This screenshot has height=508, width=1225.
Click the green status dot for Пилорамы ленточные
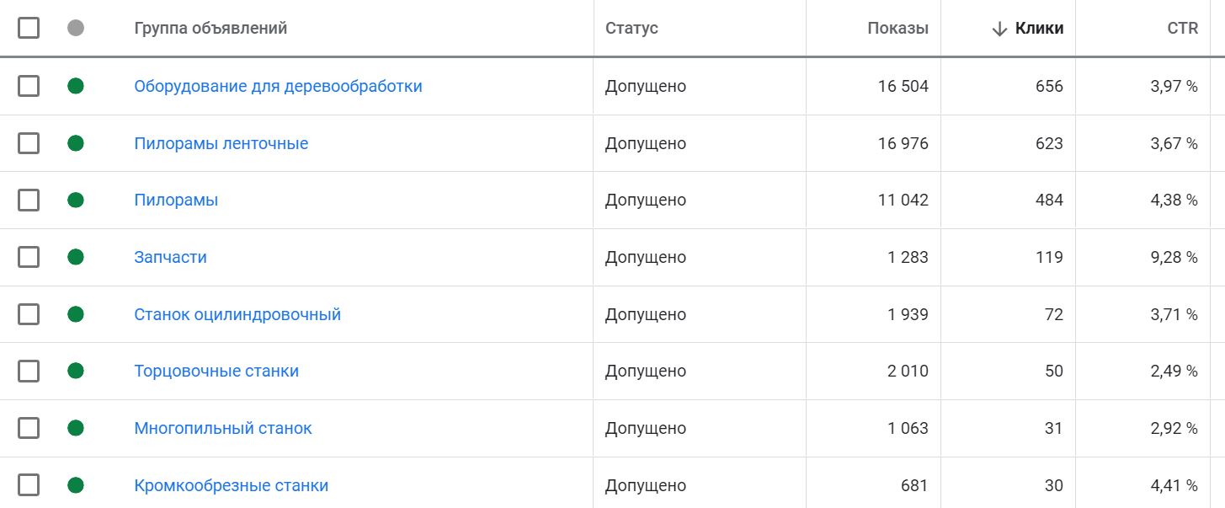76,143
